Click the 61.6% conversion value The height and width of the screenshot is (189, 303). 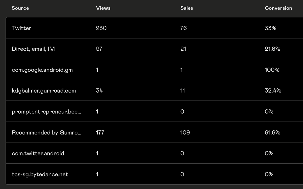(x=272, y=133)
